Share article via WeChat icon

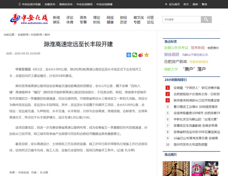[x=135, y=55]
